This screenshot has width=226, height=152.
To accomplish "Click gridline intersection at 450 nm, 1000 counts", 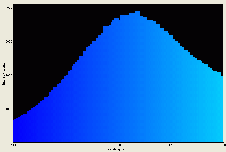I will [x=66, y=109].
